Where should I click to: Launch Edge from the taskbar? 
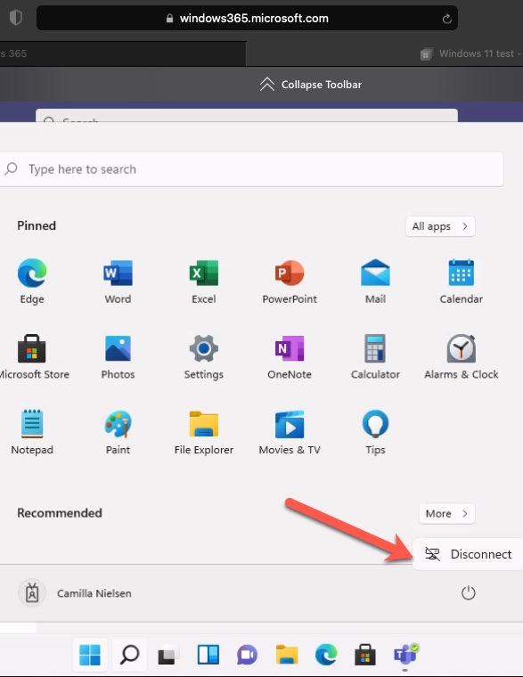pos(326,655)
